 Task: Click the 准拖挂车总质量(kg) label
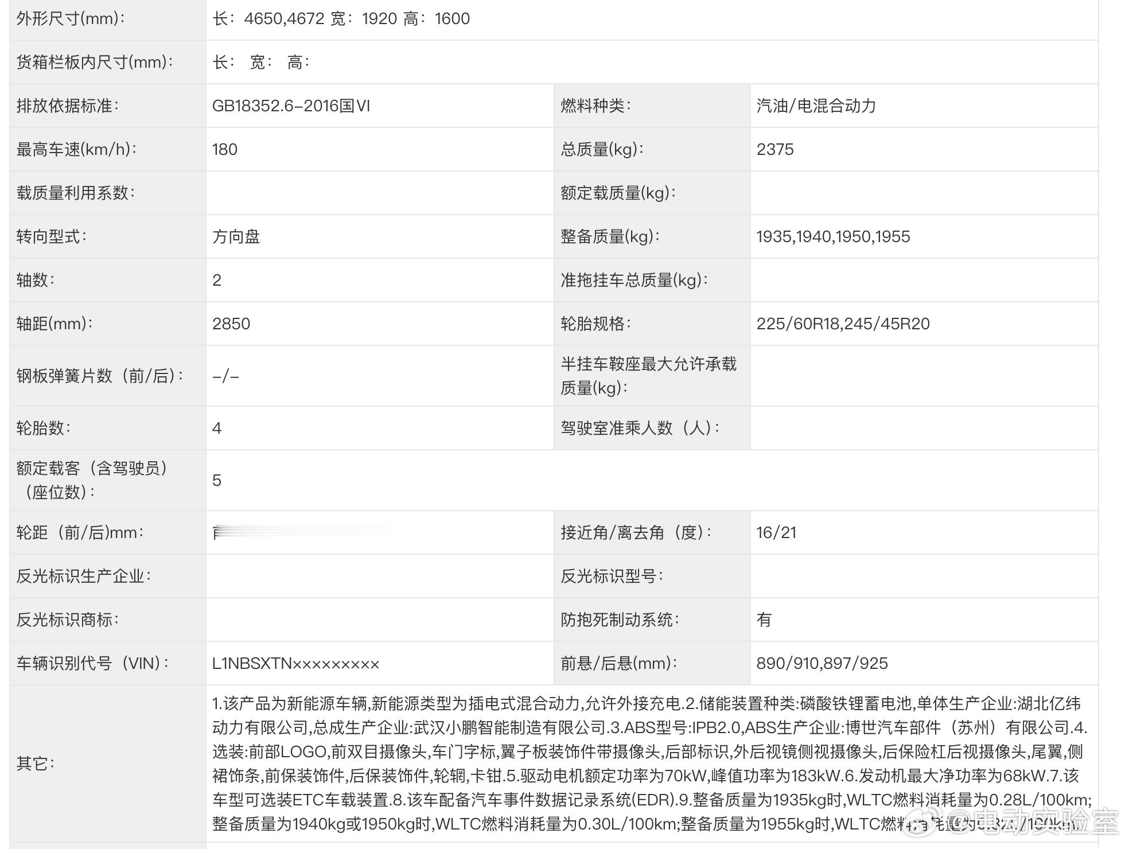click(x=634, y=280)
